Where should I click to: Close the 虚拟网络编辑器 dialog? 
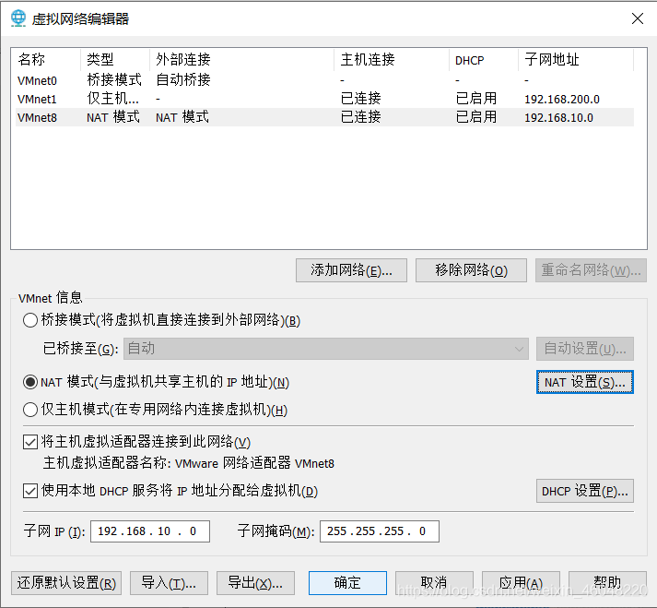click(638, 18)
